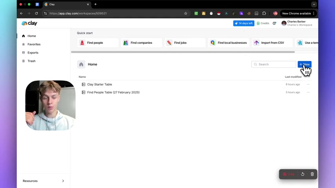Image resolution: width=335 pixels, height=188 pixels.
Task: Bookmark this page with star icon
Action: tap(186, 13)
